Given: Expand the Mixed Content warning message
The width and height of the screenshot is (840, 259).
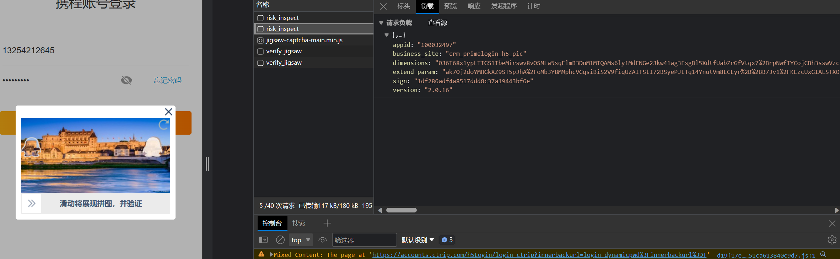Looking at the screenshot, I should tap(271, 254).
